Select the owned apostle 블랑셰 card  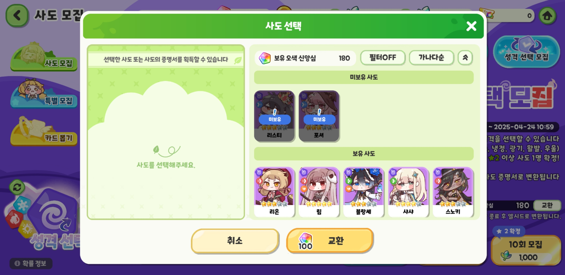coord(363,192)
